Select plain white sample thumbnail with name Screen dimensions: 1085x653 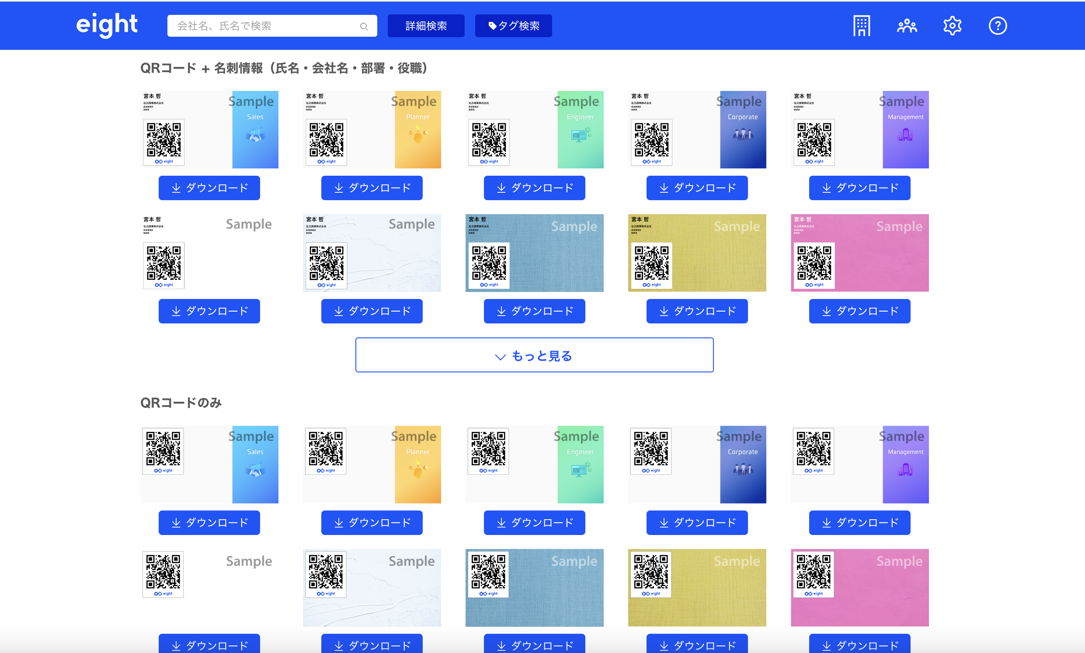pyautogui.click(x=209, y=253)
